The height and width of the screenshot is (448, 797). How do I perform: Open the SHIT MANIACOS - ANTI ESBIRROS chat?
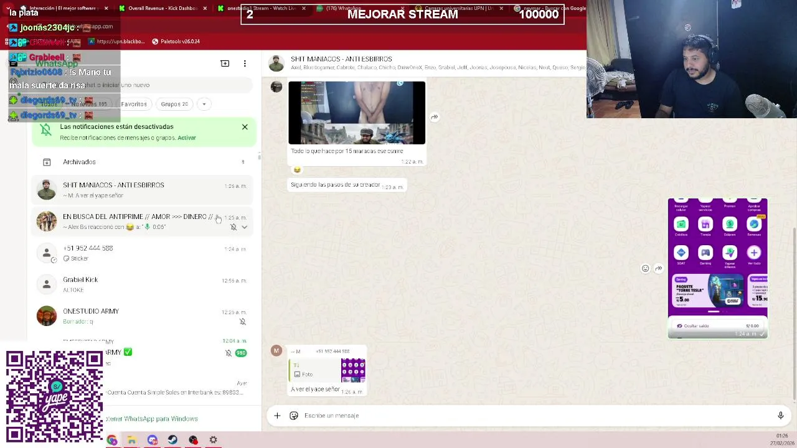[x=143, y=190]
